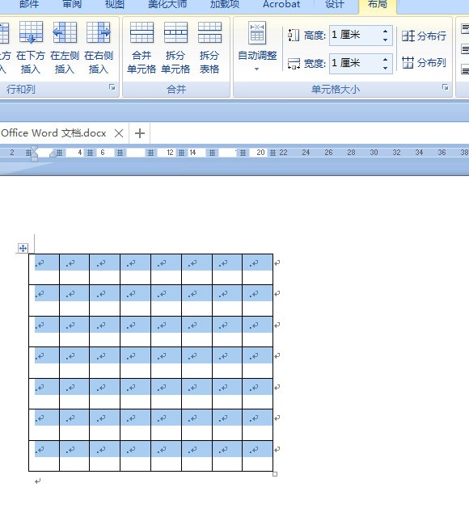This screenshot has width=469, height=508.
Task: Select the Insert Below (在下方插入) icon
Action: tap(31, 48)
